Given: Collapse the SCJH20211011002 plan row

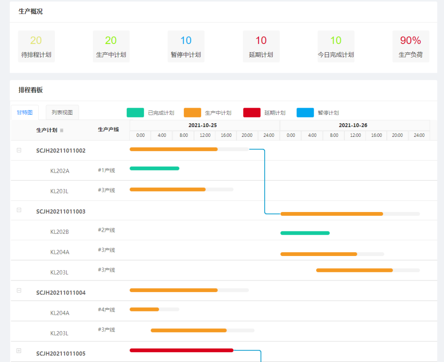Looking at the screenshot, I should (x=19, y=150).
